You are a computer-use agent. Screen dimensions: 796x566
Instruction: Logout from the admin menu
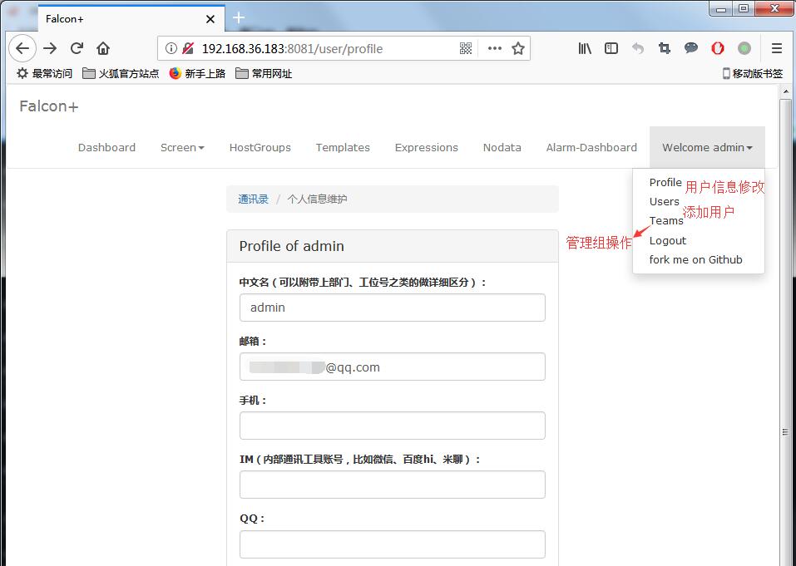coord(667,240)
